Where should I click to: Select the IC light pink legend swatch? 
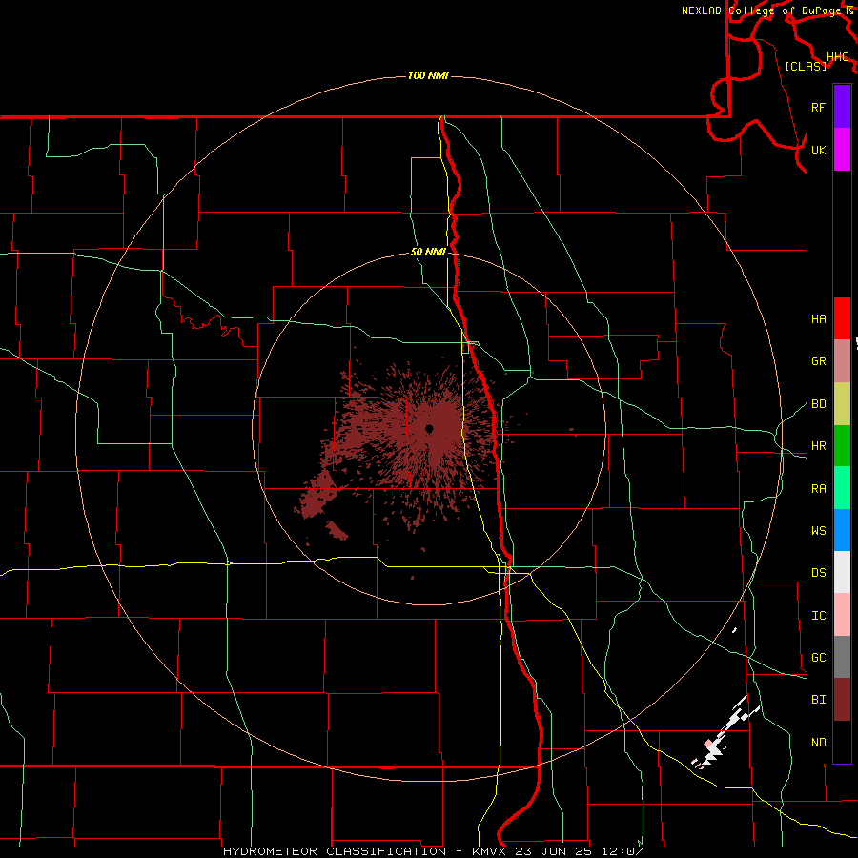[x=842, y=615]
